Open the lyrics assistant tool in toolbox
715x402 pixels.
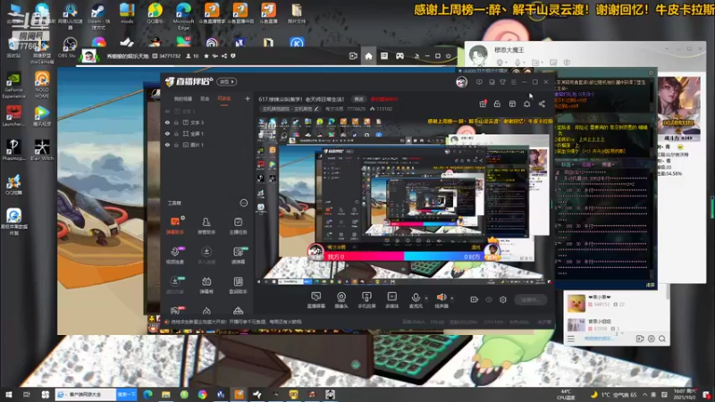click(238, 285)
